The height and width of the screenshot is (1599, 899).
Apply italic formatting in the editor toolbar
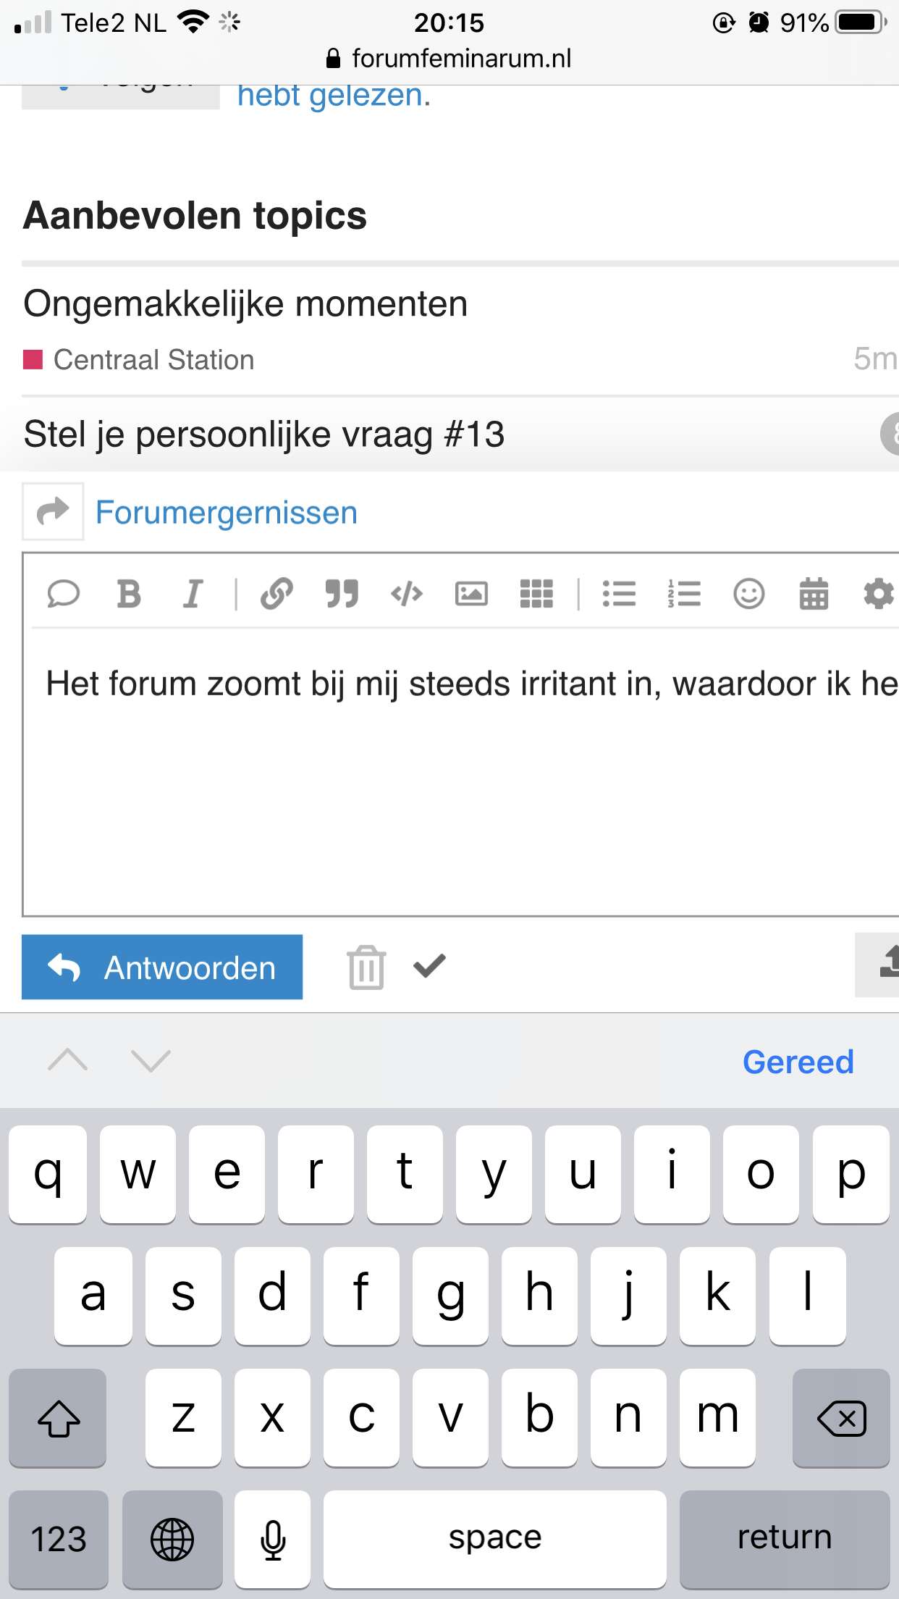193,594
